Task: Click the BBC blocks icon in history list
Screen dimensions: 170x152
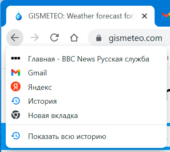Action: point(16,58)
